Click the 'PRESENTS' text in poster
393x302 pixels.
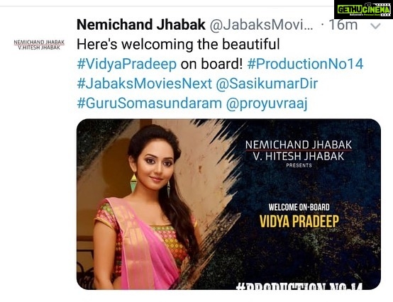pyautogui.click(x=299, y=165)
